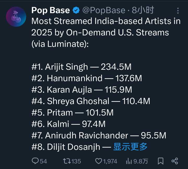Viewport: 188px width, 169px height.
Task: Like the post with the heart icon
Action: pyautogui.click(x=98, y=161)
